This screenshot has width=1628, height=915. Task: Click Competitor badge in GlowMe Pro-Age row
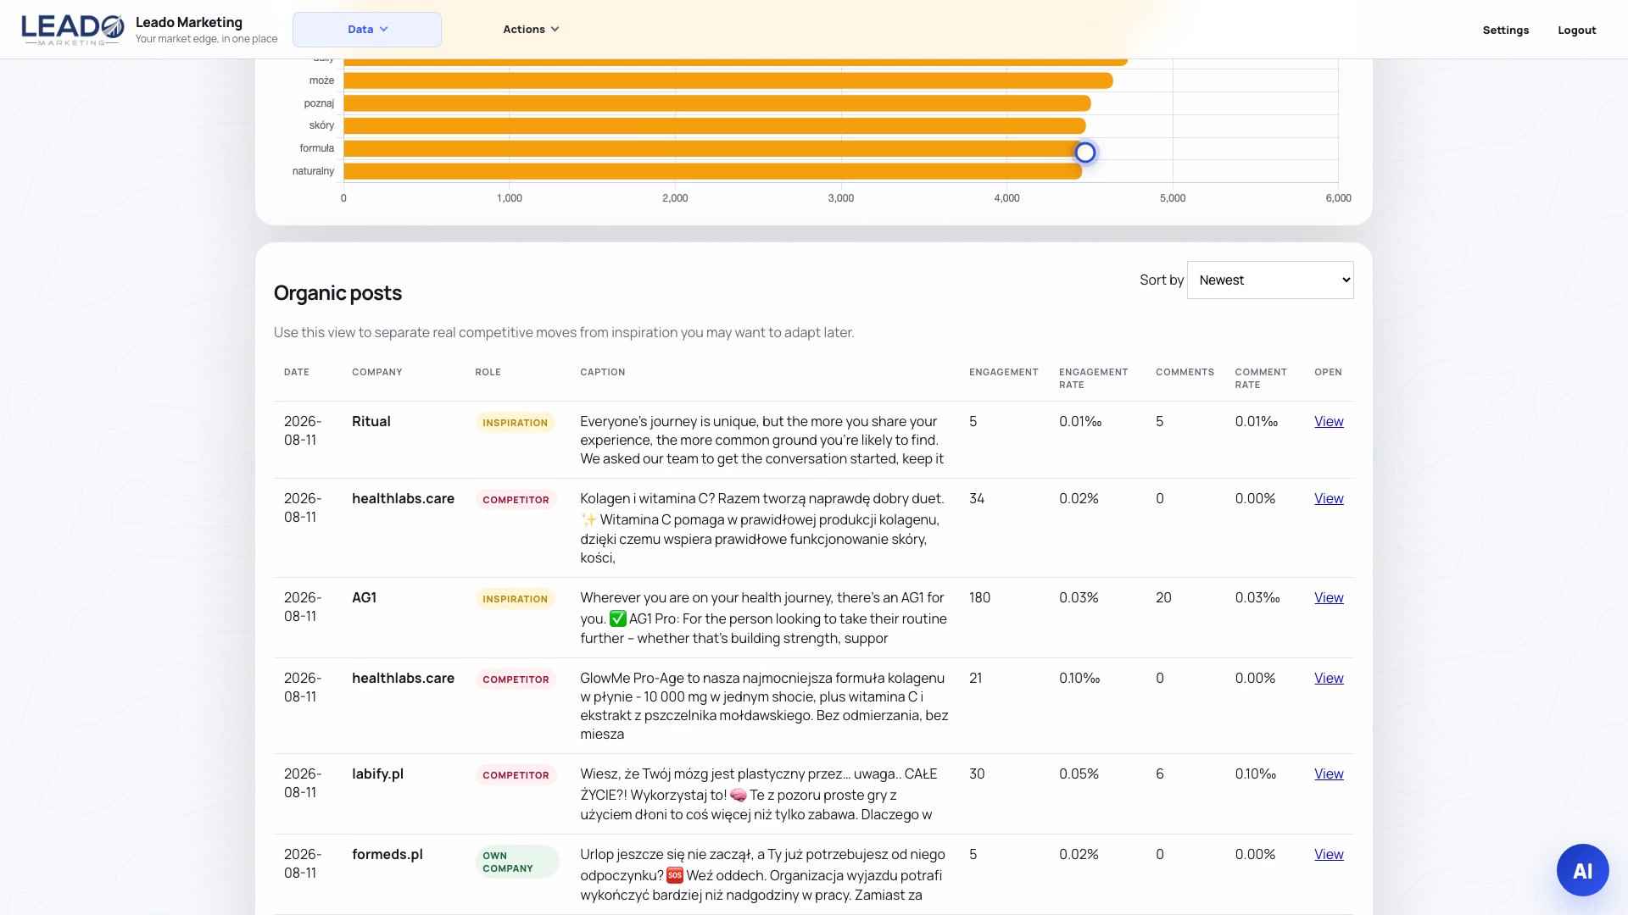[516, 679]
